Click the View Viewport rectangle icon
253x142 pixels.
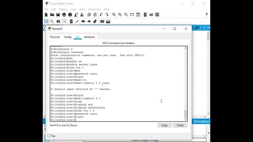pyautogui.click(x=132, y=15)
